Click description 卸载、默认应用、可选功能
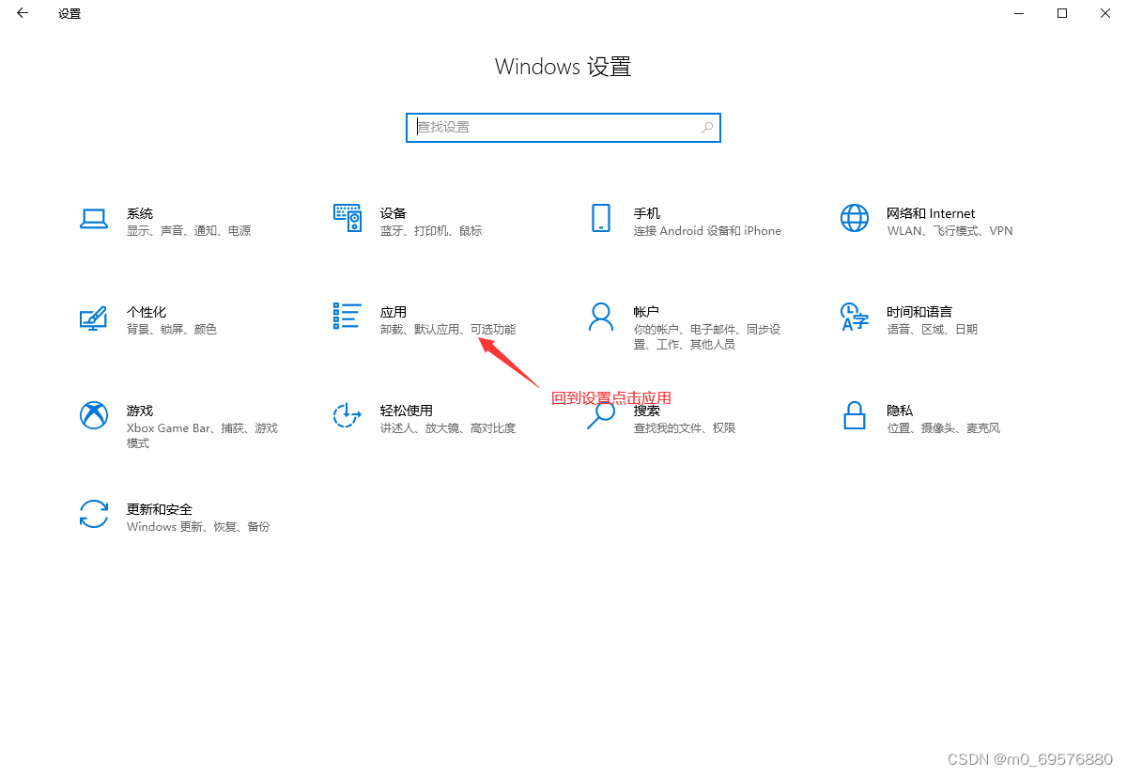Image resolution: width=1127 pixels, height=776 pixels. (x=448, y=330)
